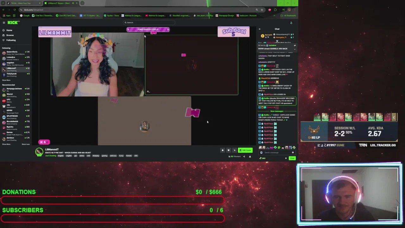Viewport: 405px width, 228px height.
Task: Open the tab search dropdown arrow
Action: pos(3,3)
